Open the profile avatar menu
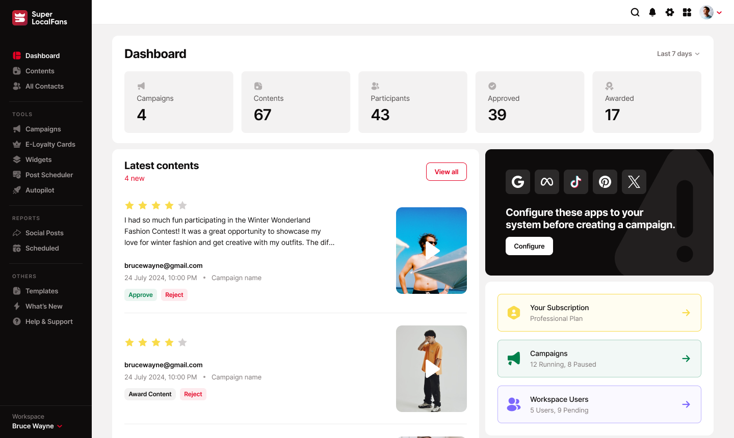Screen dimensions: 734x438 pyautogui.click(x=711, y=12)
